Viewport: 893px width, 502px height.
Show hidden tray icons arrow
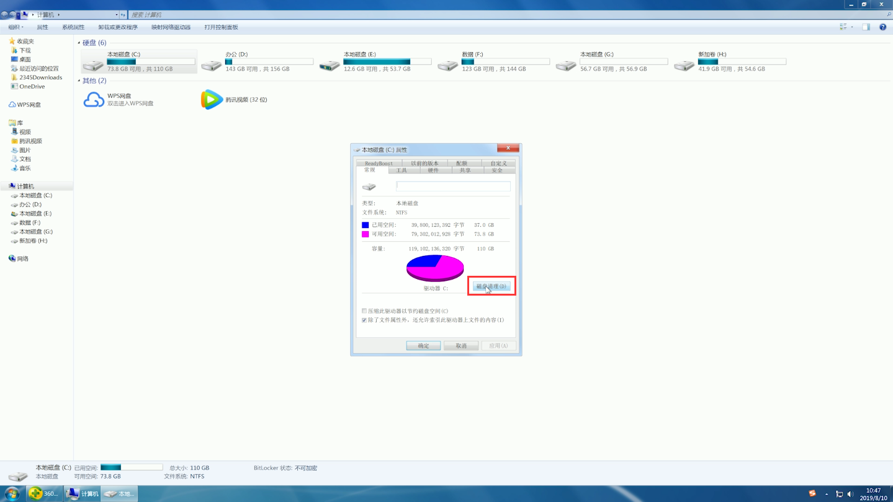(827, 494)
